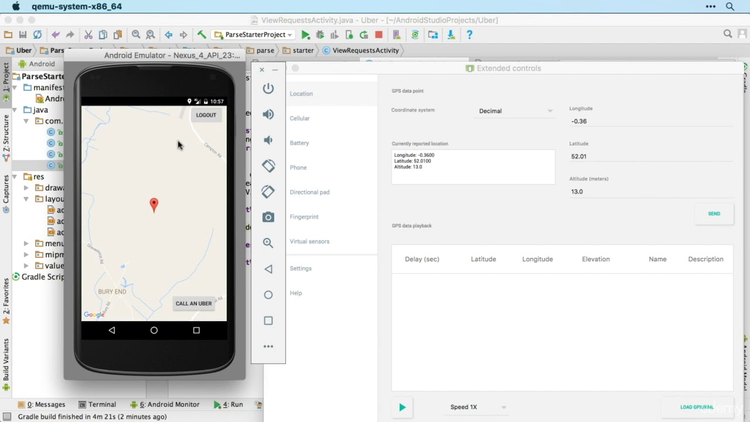Click the upper rotate-device icon in the emulator toolbar
The height and width of the screenshot is (422, 750).
coord(268,166)
